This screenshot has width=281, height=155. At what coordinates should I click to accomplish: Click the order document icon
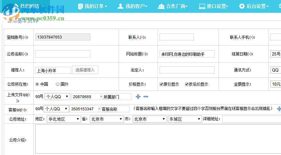pos(80,6)
